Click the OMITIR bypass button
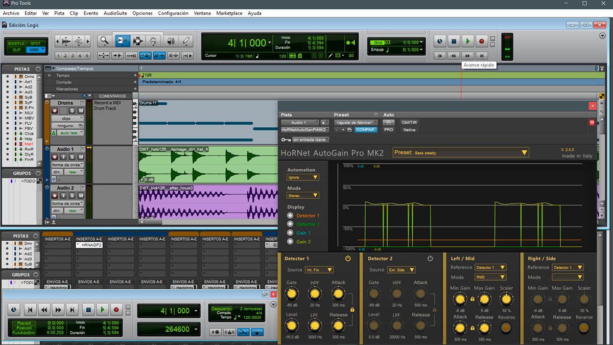Viewport: 613px width, 345px height. click(409, 123)
